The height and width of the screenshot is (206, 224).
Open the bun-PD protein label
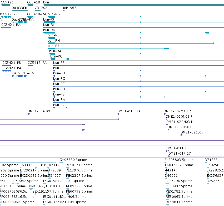pyautogui.click(x=59, y=73)
